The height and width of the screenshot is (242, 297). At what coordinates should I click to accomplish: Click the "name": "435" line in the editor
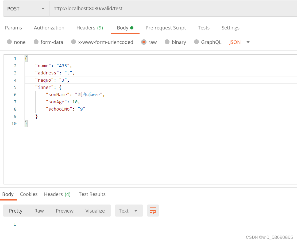coord(54,66)
